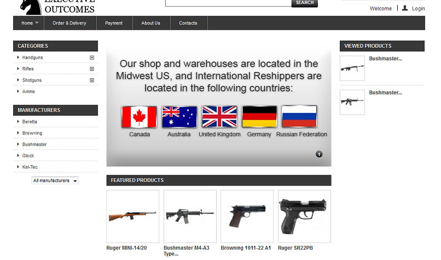
Task: Expand the Shotguns category plus icon
Action: (x=92, y=80)
